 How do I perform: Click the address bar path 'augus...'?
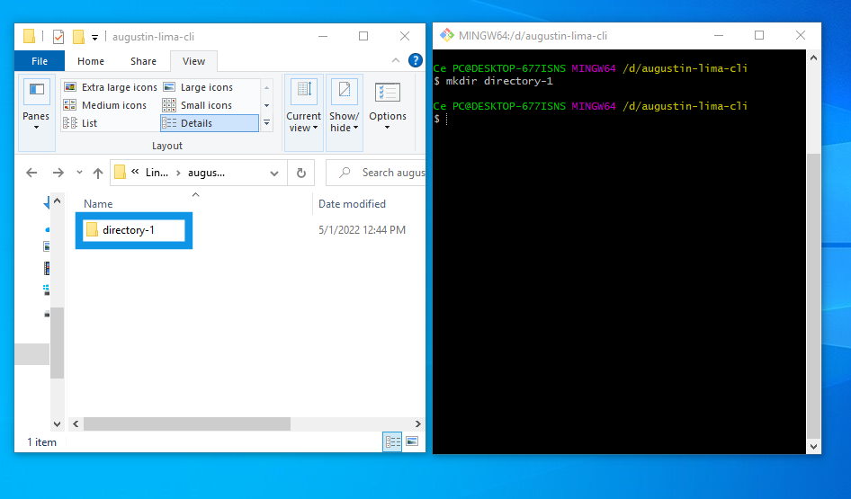tap(206, 173)
